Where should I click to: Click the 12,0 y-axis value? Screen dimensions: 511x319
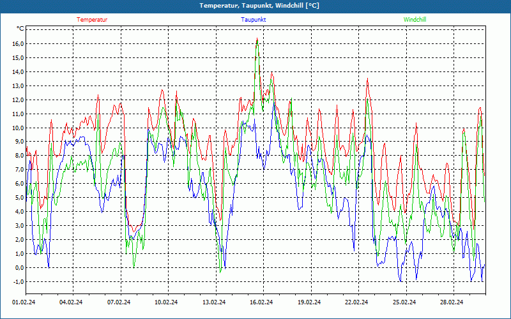click(18, 100)
